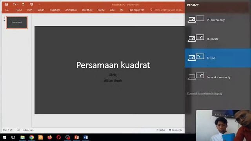251x141 pixels.
Task: Choose PC screen only projection mode
Action: [218, 20]
